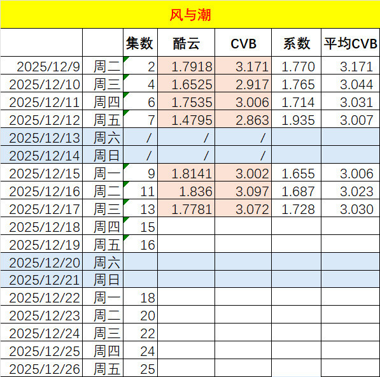Select 系数 value 1.655
Viewport: 380px width, 377px height.
coord(297,173)
